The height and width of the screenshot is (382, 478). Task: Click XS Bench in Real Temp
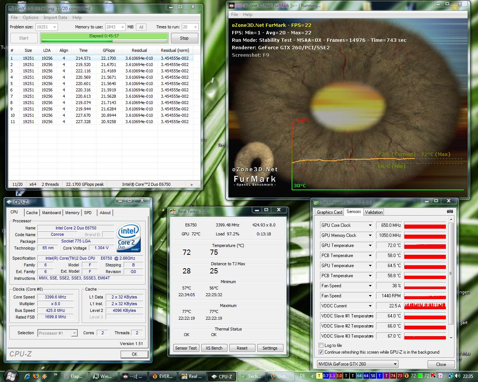point(214,348)
